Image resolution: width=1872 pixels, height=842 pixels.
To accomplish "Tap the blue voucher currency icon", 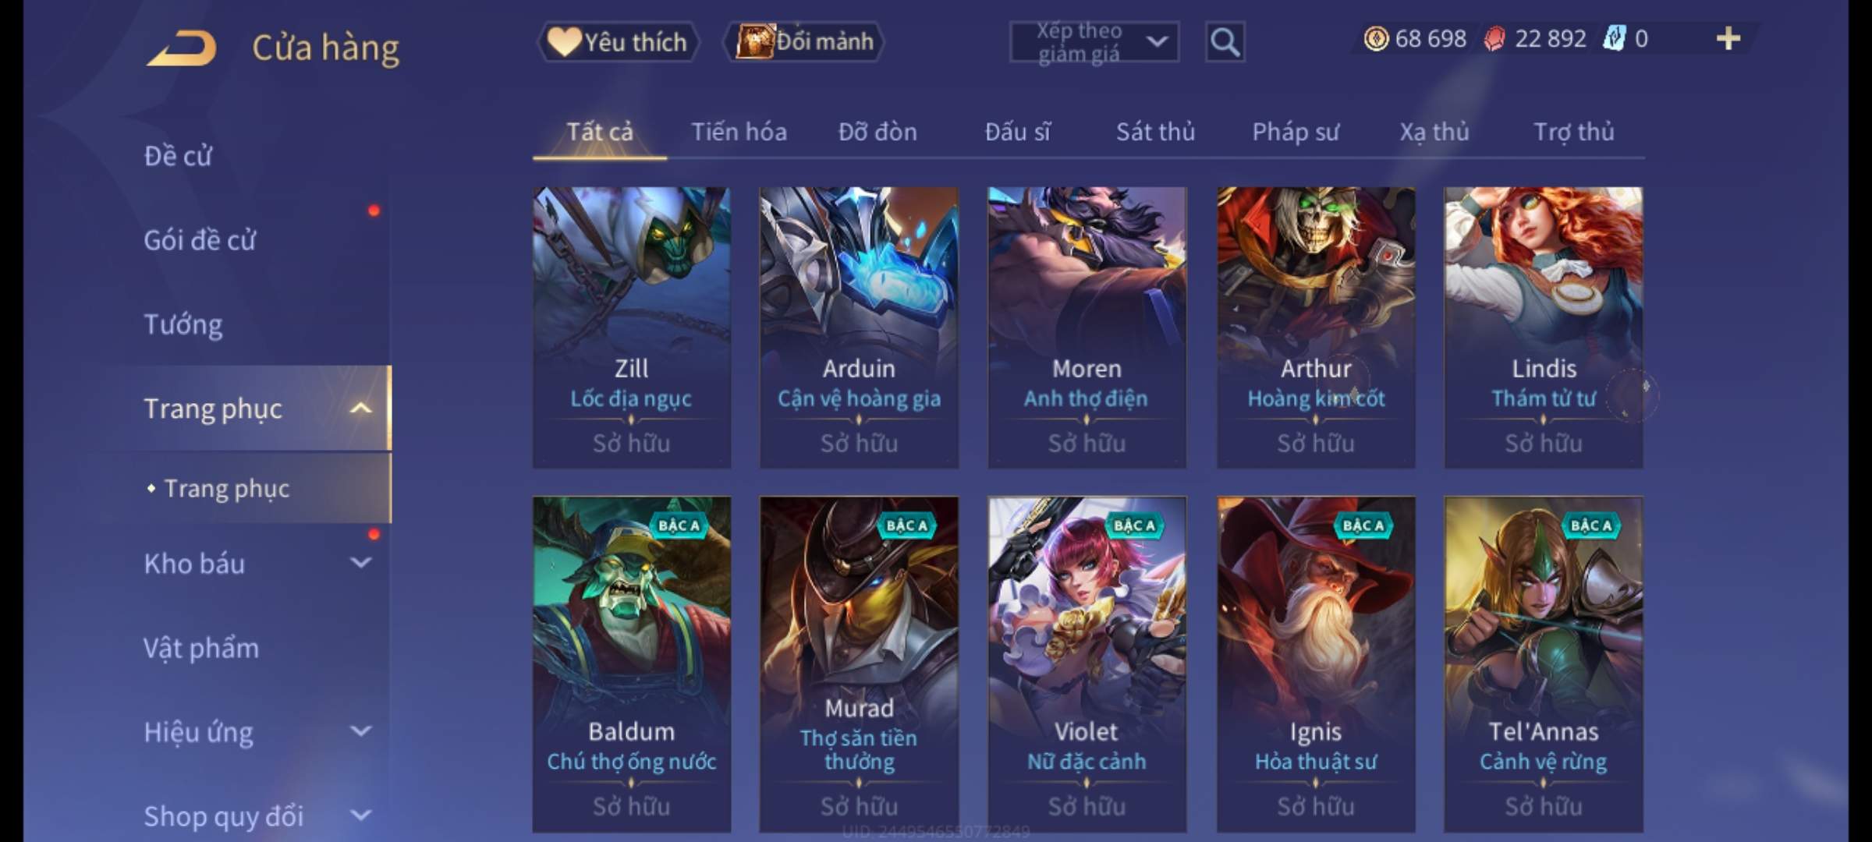I will 1613,38.
